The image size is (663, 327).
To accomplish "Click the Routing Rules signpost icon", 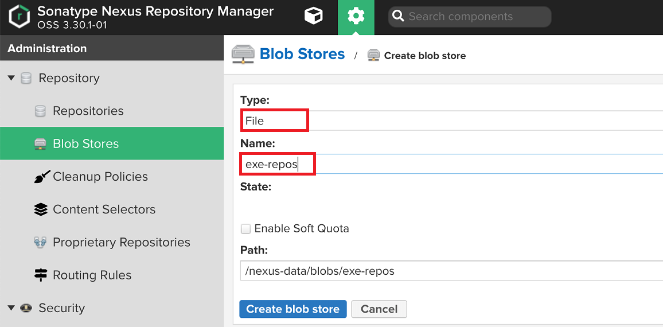I will (x=41, y=275).
